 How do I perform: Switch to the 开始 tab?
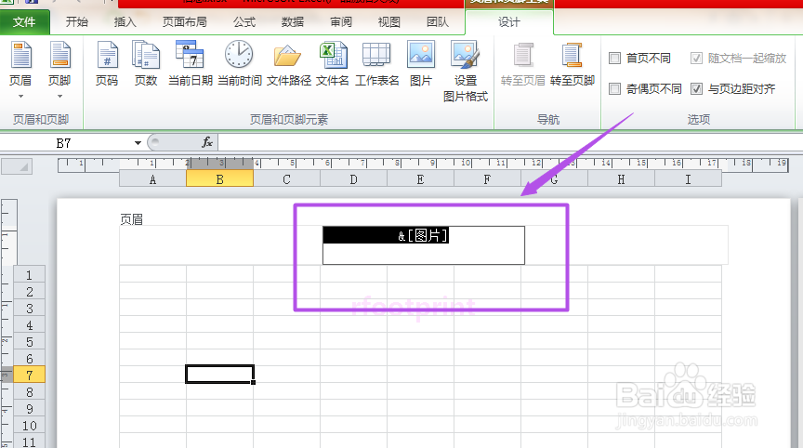[x=77, y=22]
